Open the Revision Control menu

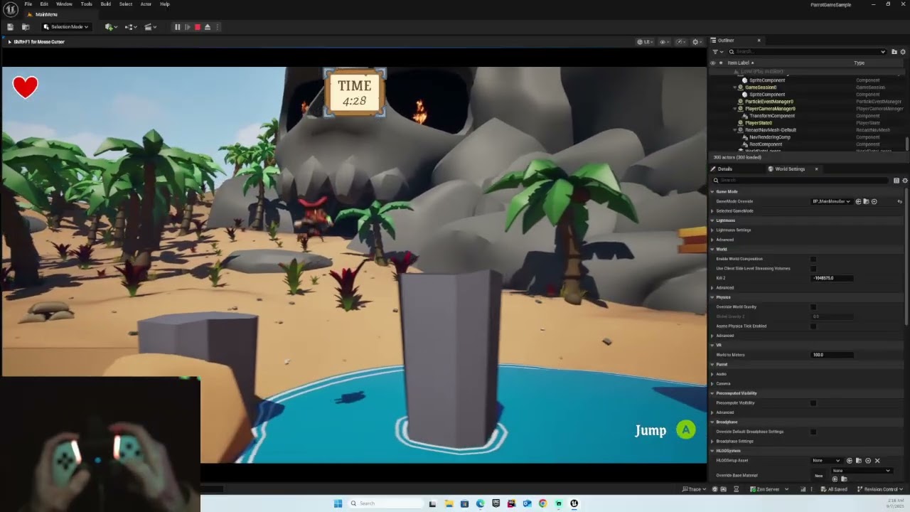880,489
